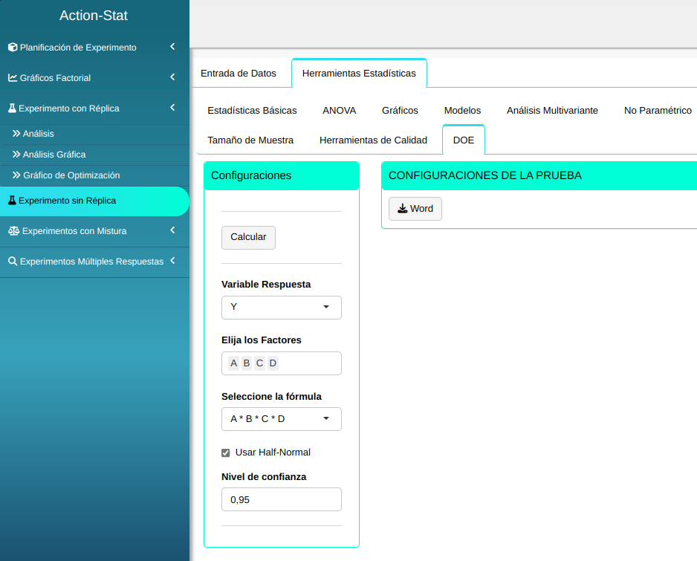Click the magnifier icon for Experimentos Múltiples Respuestas

pos(13,262)
